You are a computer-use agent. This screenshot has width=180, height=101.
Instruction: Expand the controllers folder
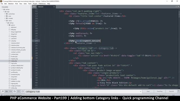click(x=5, y=14)
